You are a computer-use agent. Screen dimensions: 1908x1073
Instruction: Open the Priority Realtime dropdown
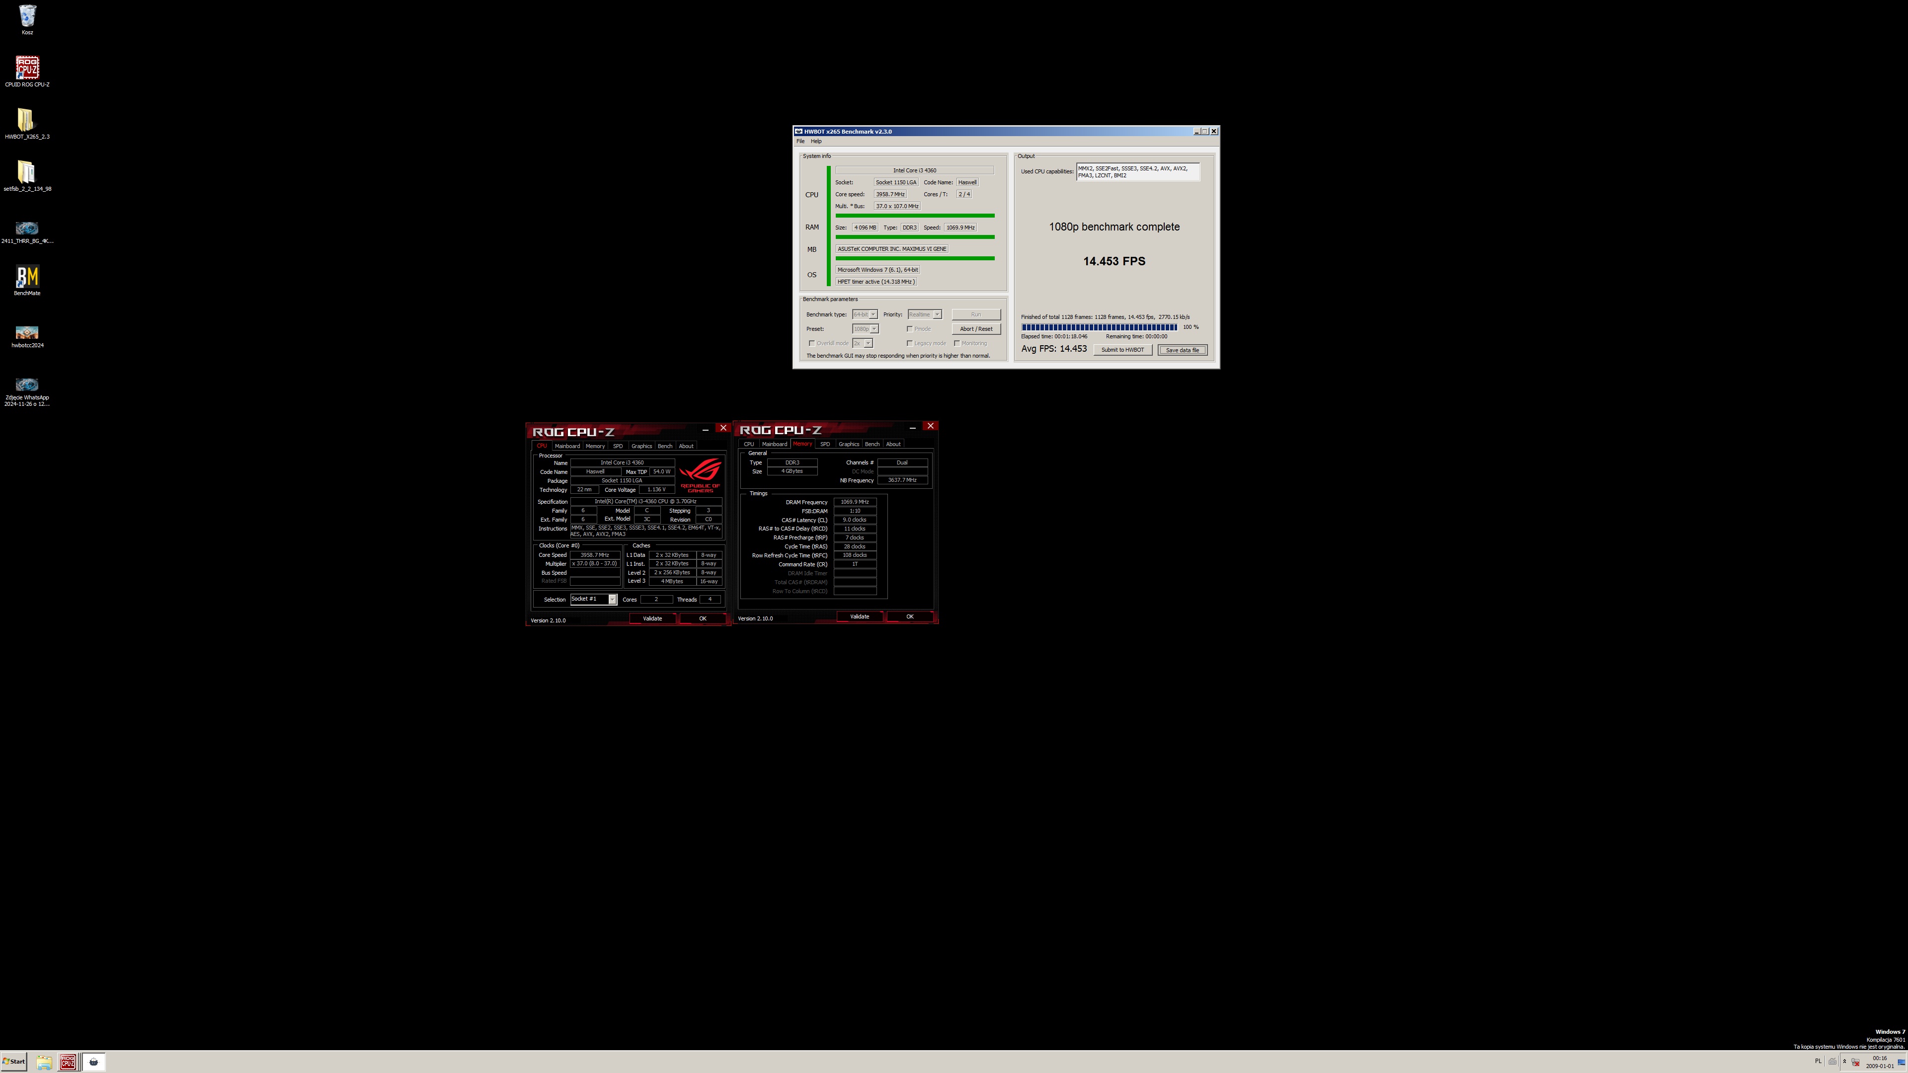pyautogui.click(x=924, y=315)
